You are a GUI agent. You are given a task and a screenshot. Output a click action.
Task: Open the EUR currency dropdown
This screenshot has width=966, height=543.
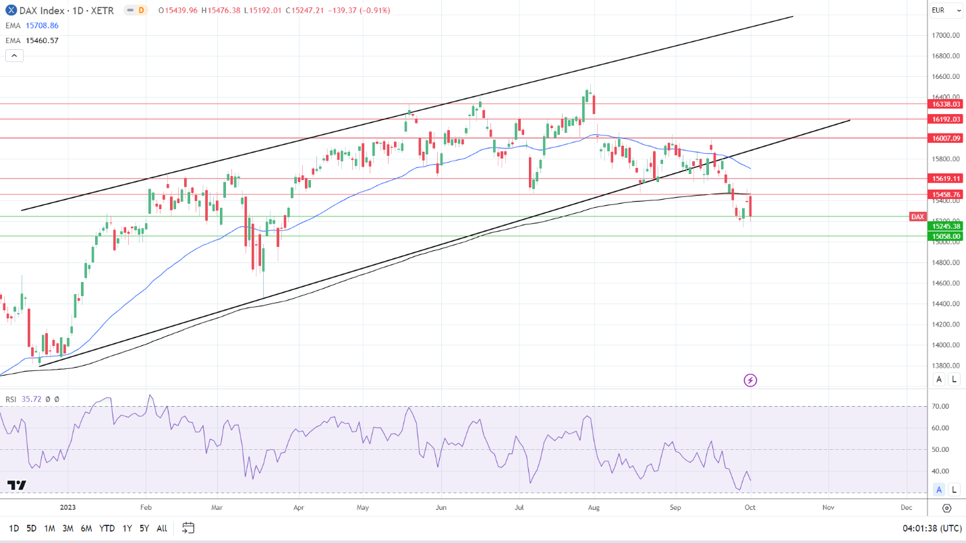946,10
